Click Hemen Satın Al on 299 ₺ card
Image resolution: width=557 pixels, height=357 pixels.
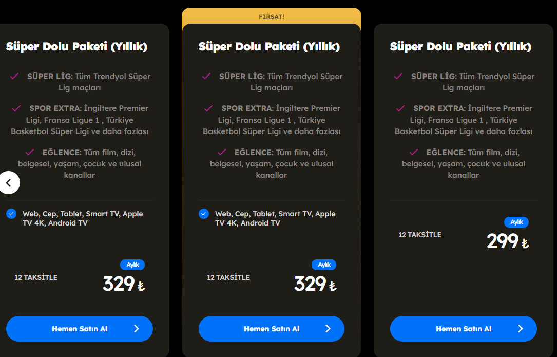(x=463, y=329)
